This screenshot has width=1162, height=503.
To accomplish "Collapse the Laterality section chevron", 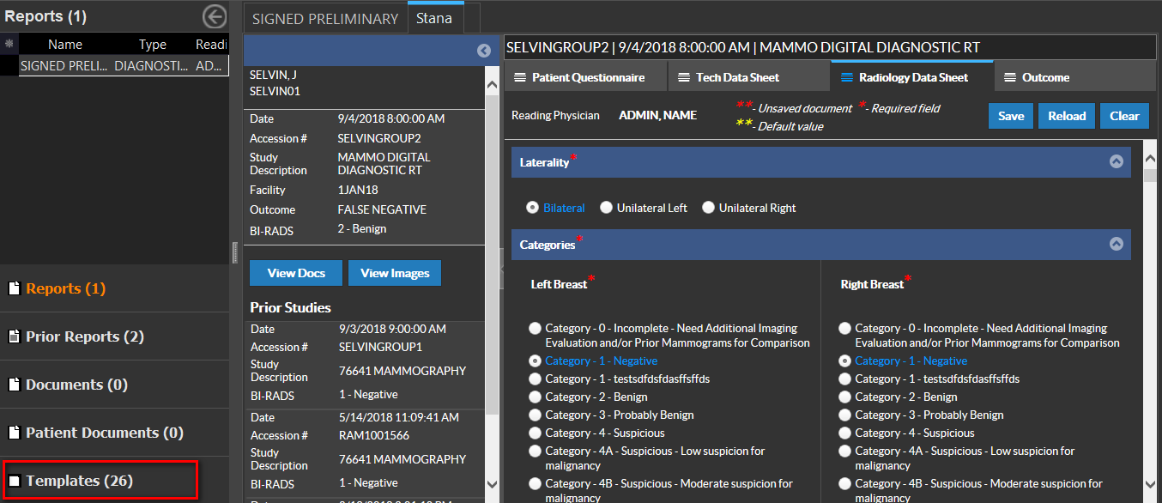I will tap(1116, 161).
